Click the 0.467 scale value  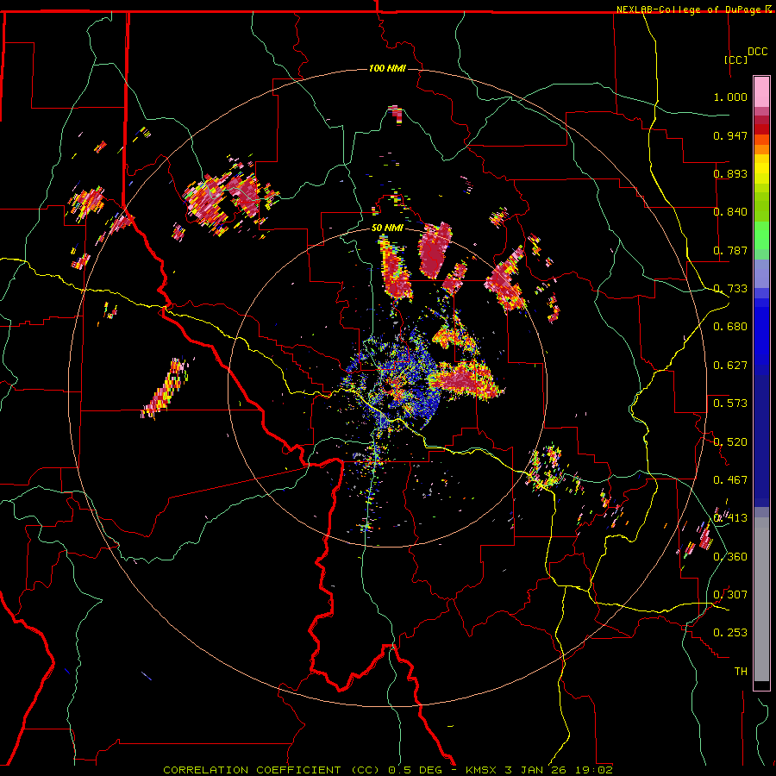coord(730,480)
